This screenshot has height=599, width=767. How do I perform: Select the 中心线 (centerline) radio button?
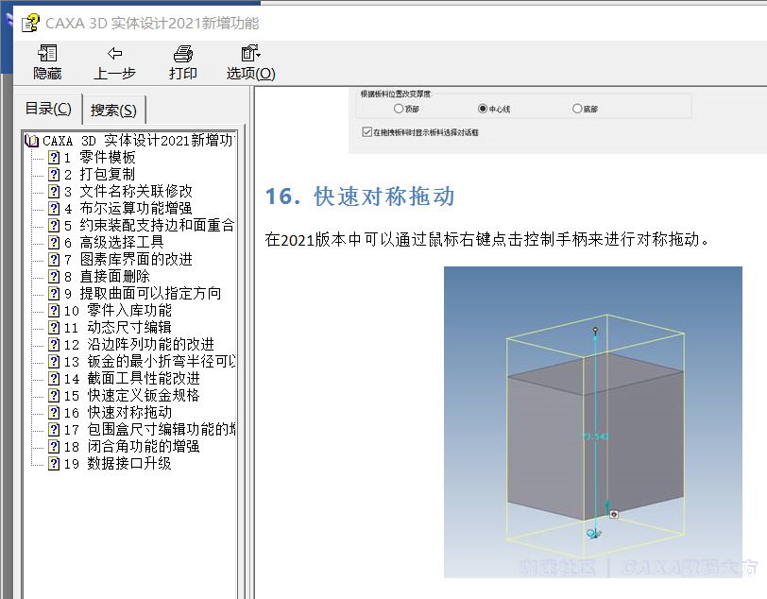(483, 109)
